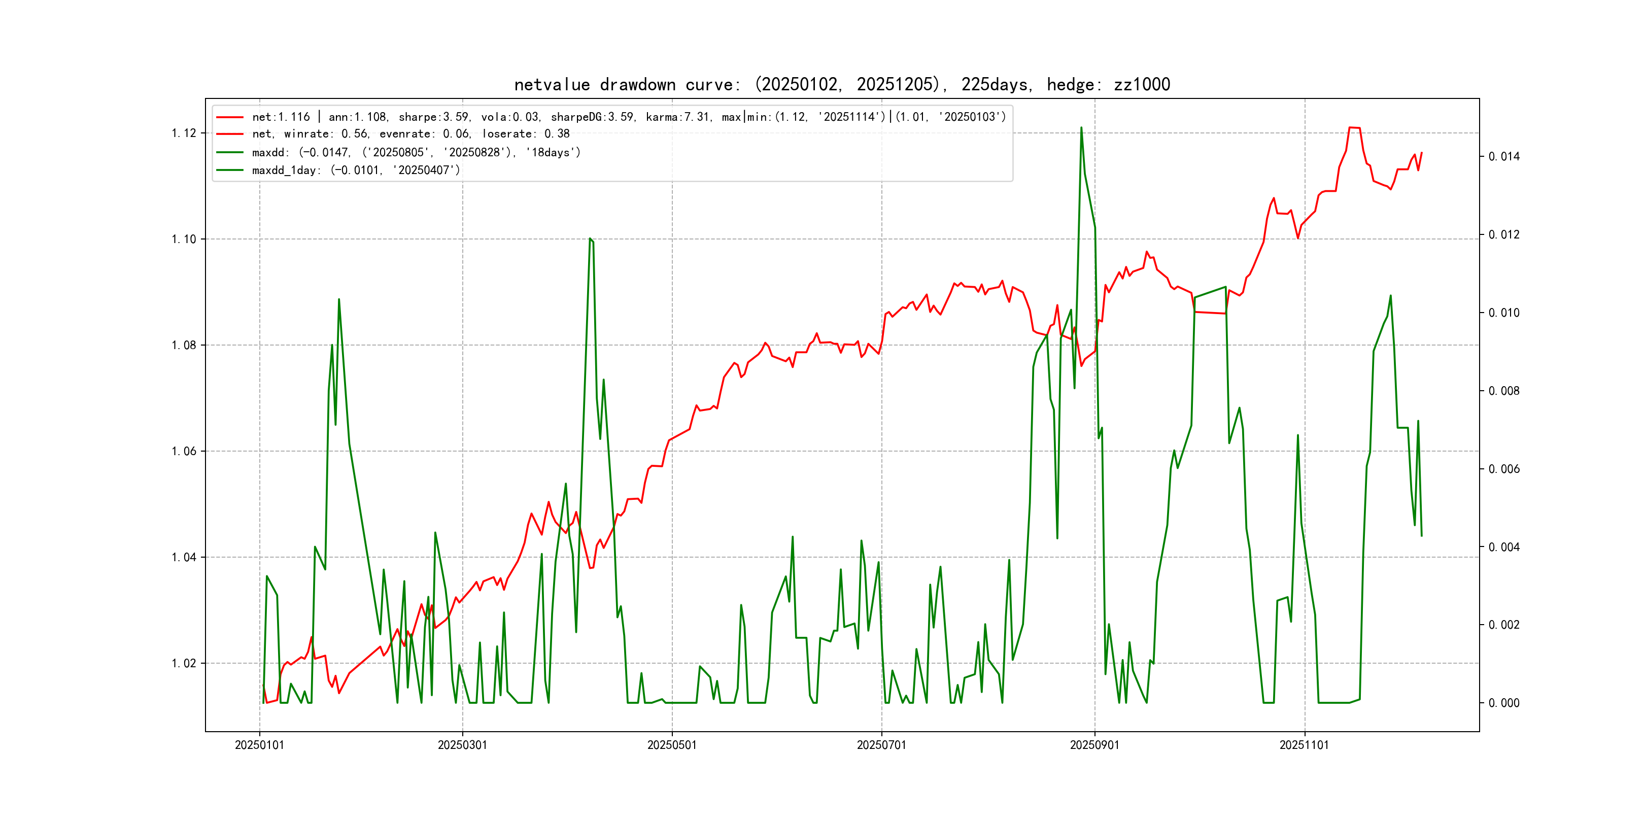Click left y-axis tick label 1.12
Screen dimensions: 1644x822
184,133
